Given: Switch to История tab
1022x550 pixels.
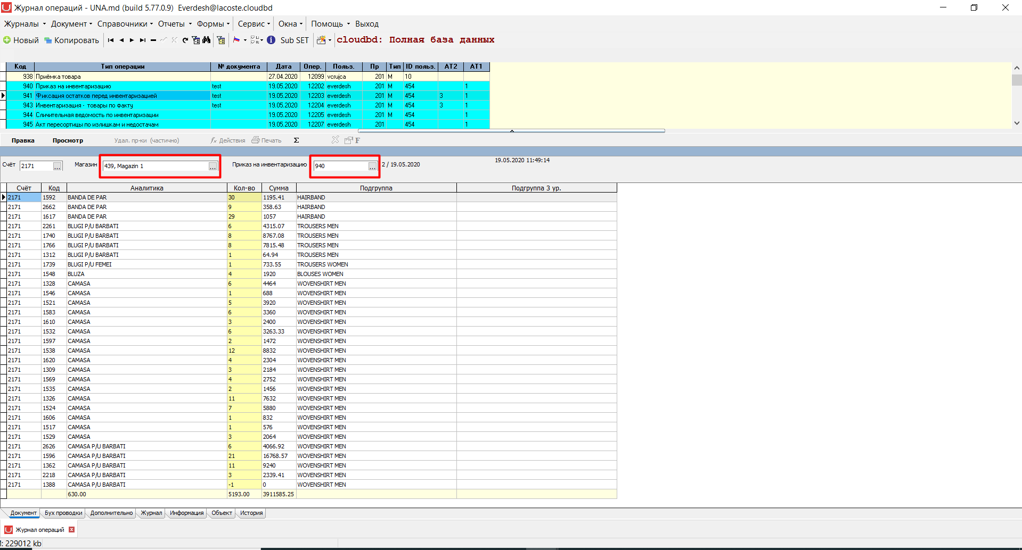Looking at the screenshot, I should point(251,513).
